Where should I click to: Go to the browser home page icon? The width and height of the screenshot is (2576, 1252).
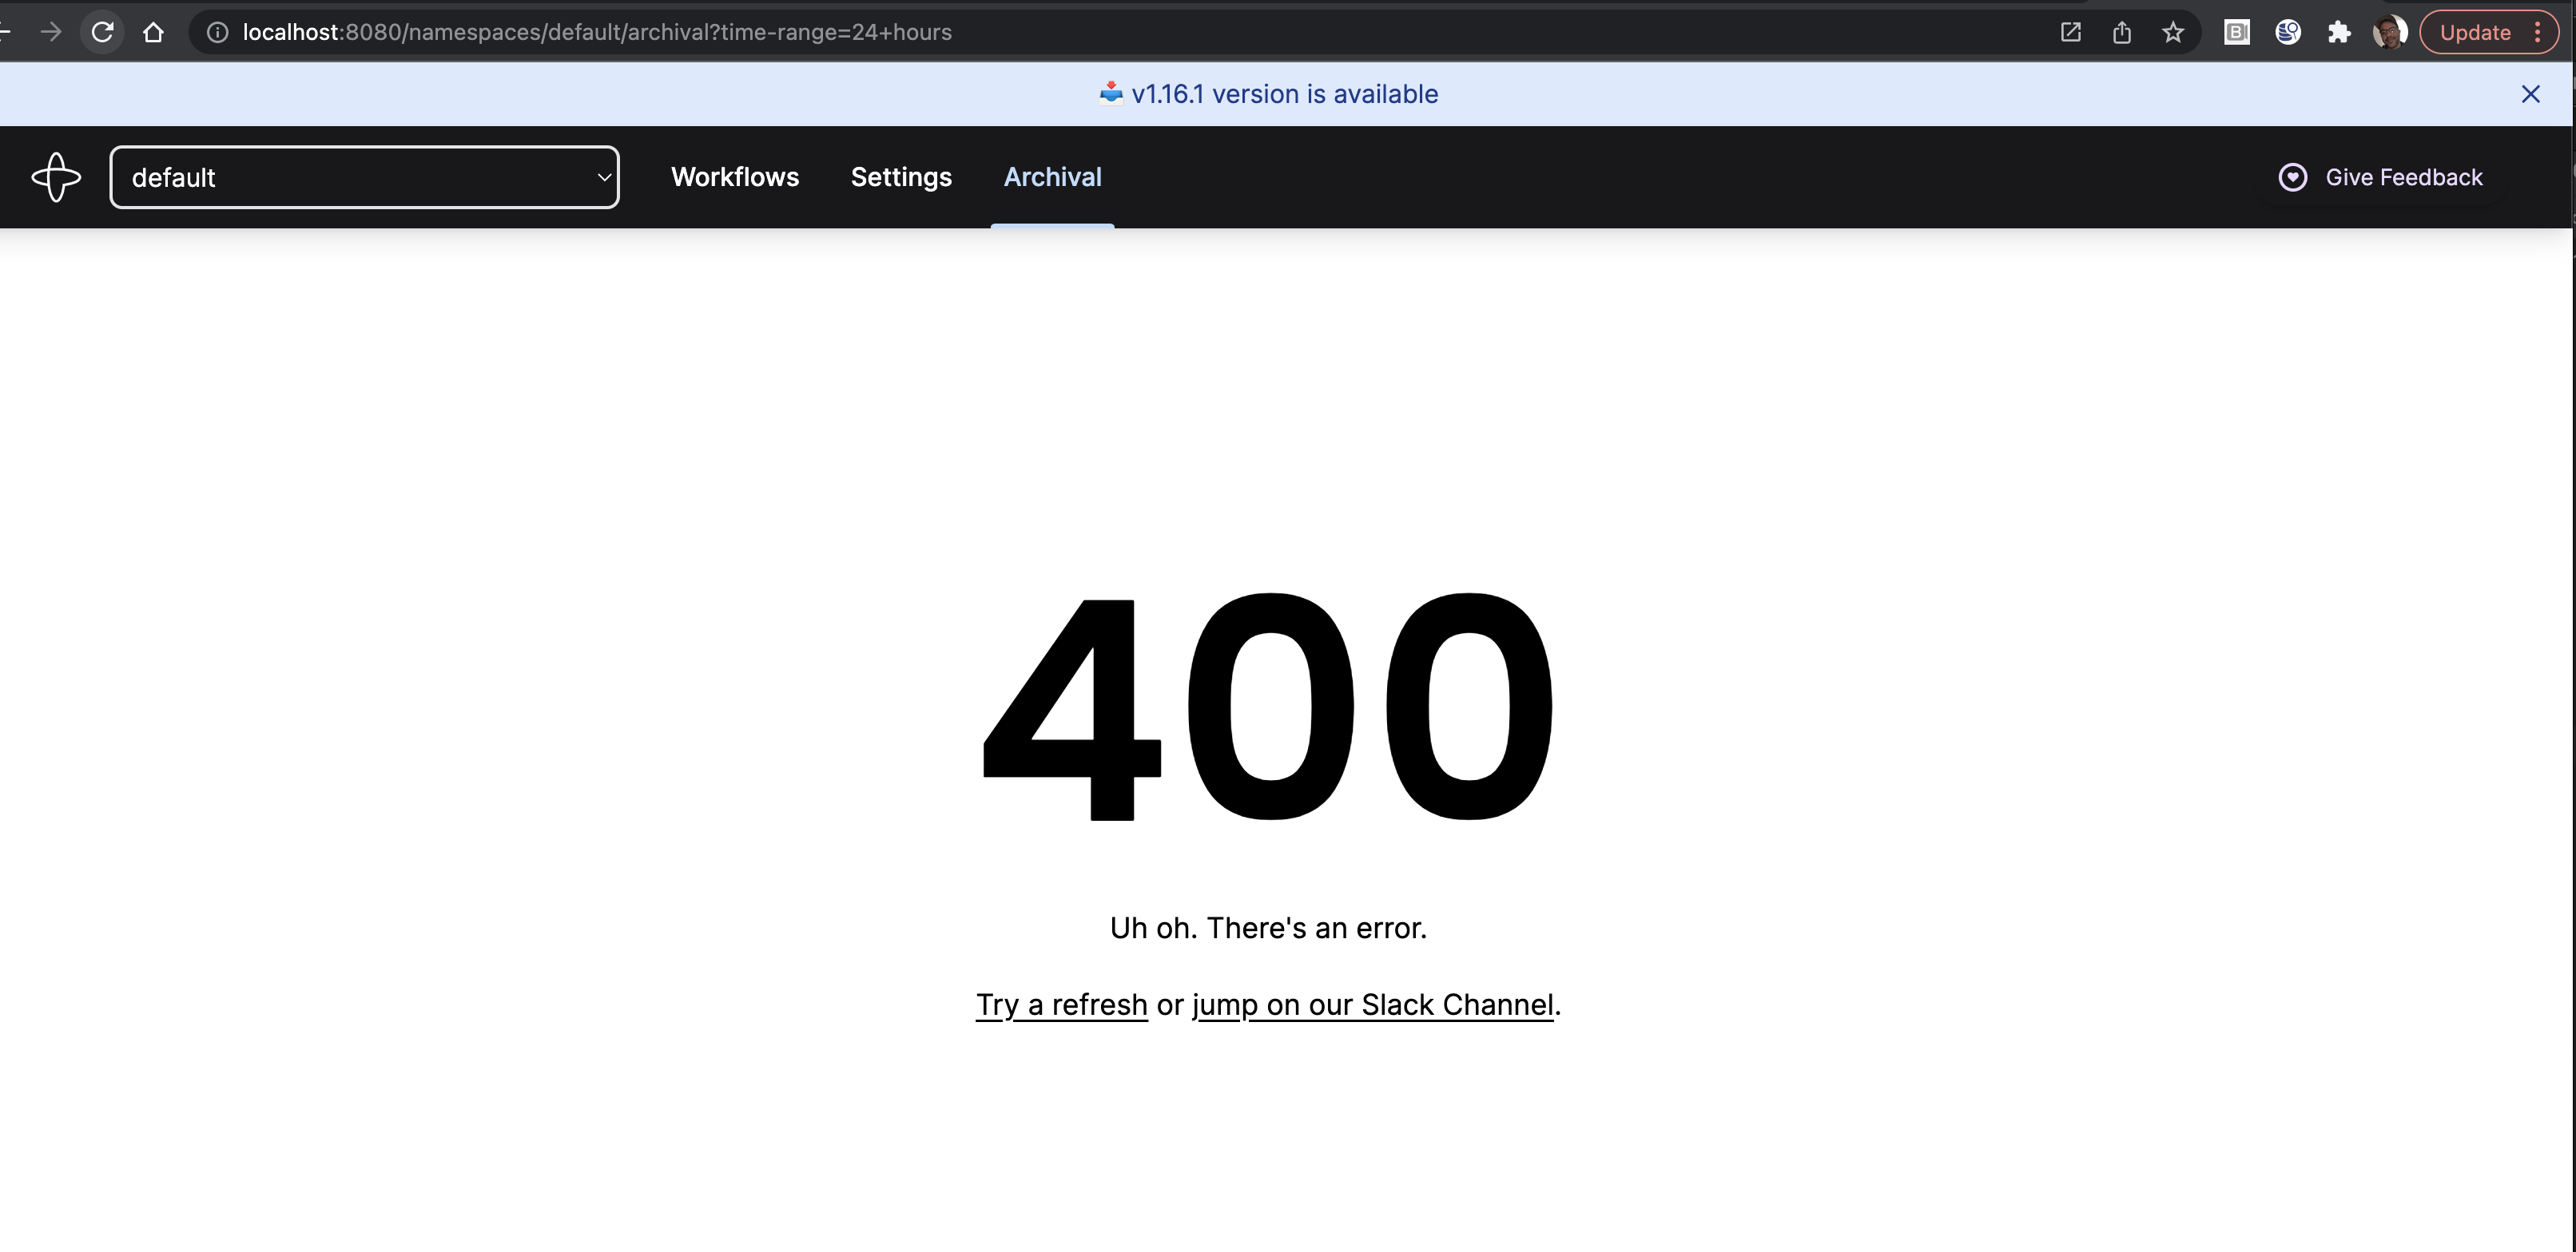point(154,31)
